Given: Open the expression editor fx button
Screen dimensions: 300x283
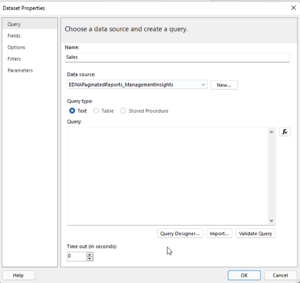Looking at the screenshot, I should [x=285, y=132].
